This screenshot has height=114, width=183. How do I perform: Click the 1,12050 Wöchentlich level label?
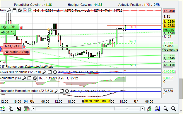pyautogui.click(x=170, y=48)
